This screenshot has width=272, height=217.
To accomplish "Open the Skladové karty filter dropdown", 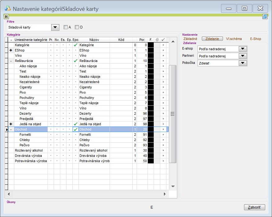I will coord(55,27).
